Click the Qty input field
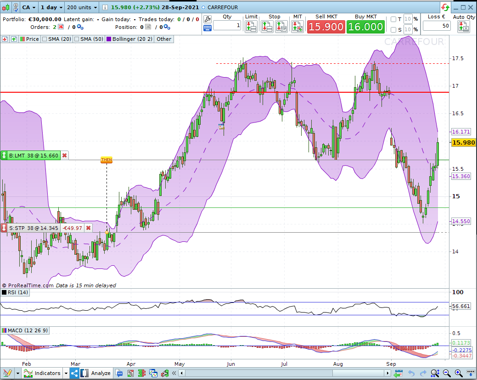Image resolution: width=477 pixels, height=380 pixels. [x=227, y=26]
